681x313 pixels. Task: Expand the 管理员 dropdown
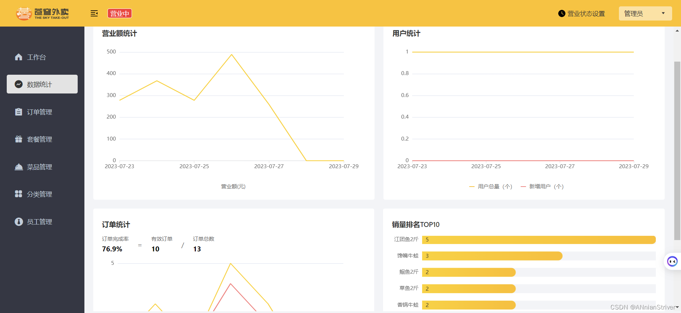tap(645, 13)
